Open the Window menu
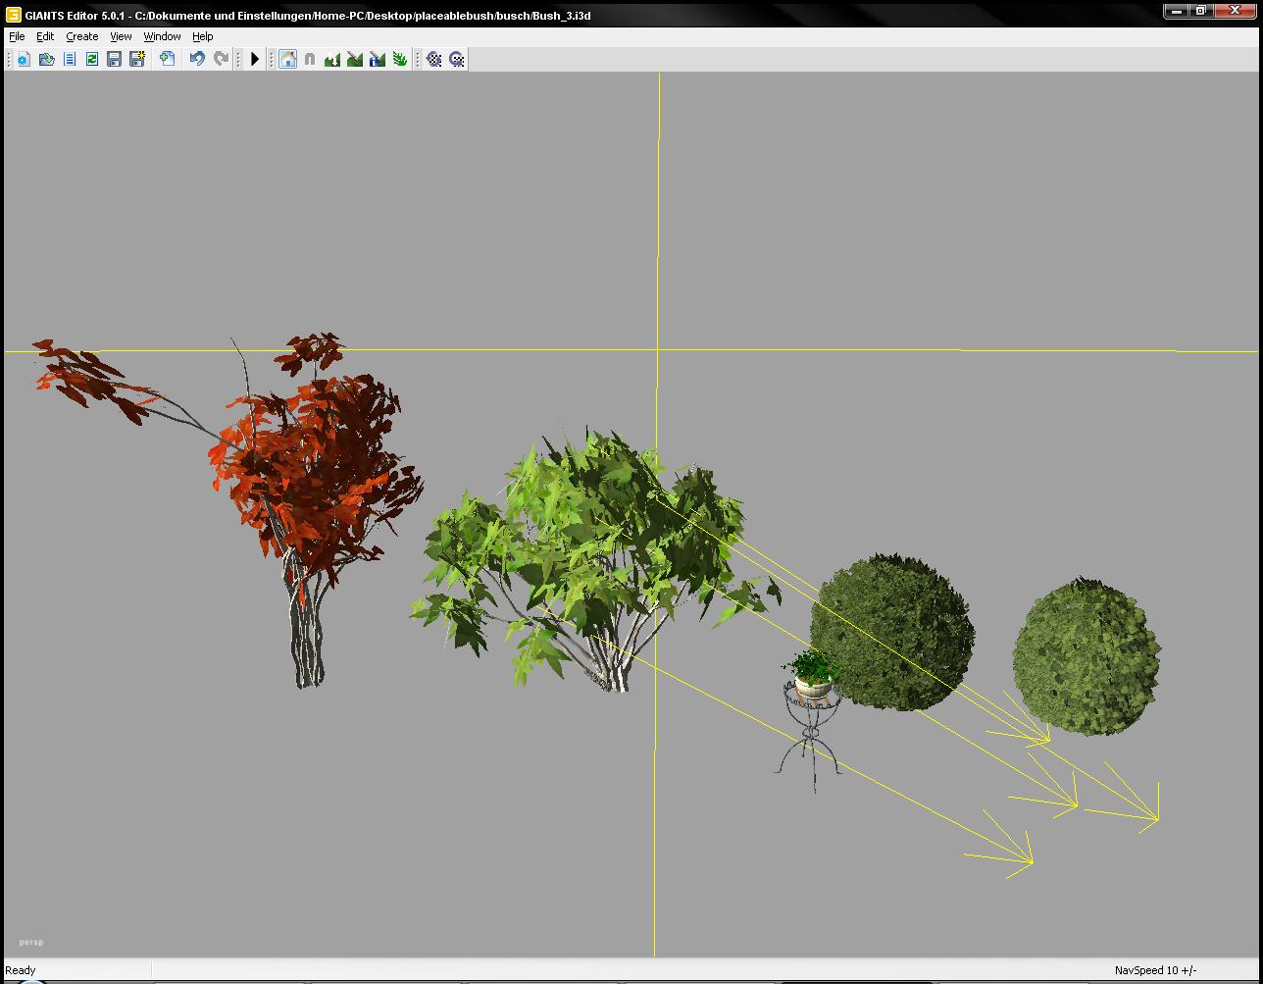 point(162,36)
